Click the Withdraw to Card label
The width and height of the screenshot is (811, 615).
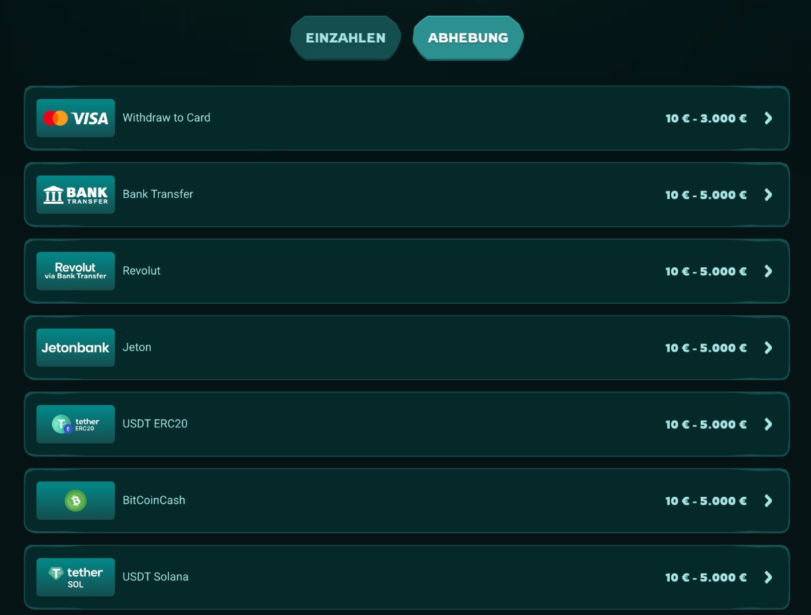(166, 117)
